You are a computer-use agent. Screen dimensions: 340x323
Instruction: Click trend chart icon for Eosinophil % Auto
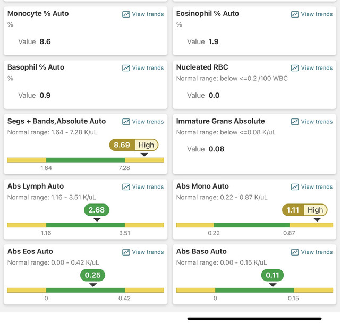(x=295, y=14)
